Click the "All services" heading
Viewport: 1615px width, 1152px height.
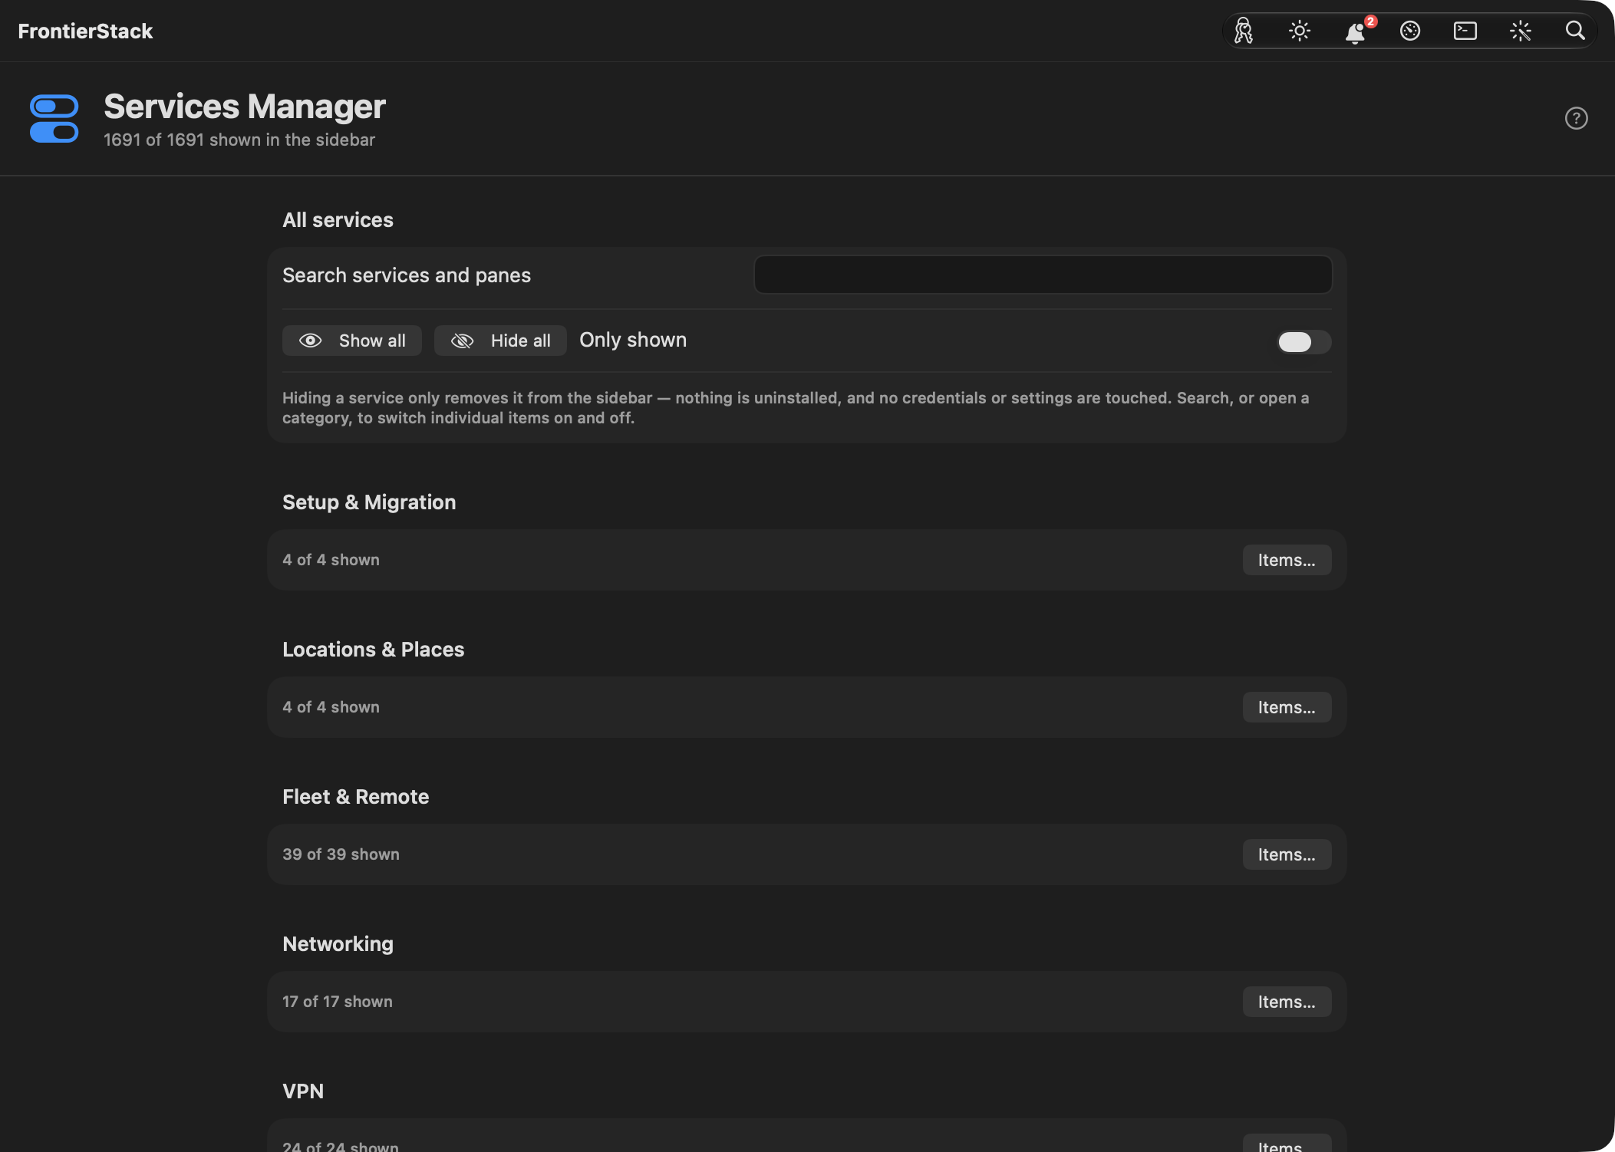(338, 220)
